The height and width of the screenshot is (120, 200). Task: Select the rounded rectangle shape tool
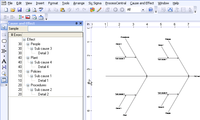(4, 41)
